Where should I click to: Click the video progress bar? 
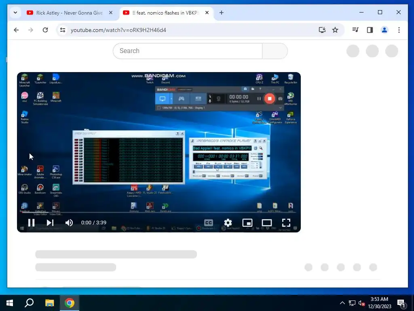tap(158, 212)
